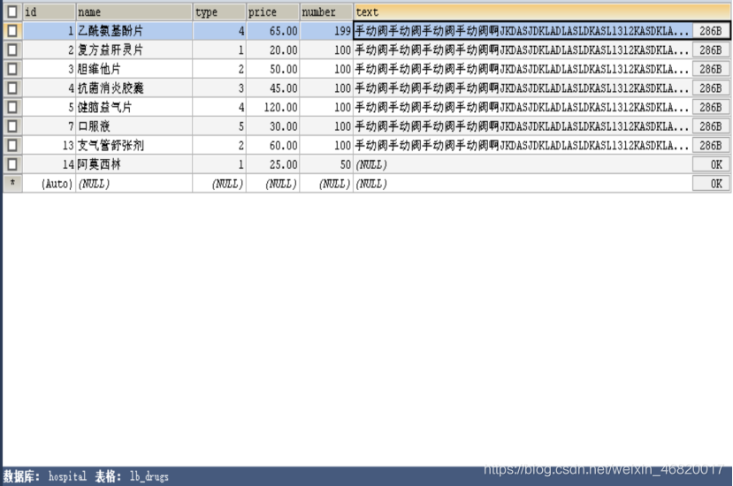Select the text cell in row id 1

tap(523, 31)
